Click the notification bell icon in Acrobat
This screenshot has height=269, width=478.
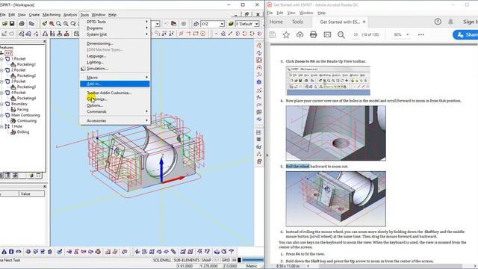pos(450,22)
